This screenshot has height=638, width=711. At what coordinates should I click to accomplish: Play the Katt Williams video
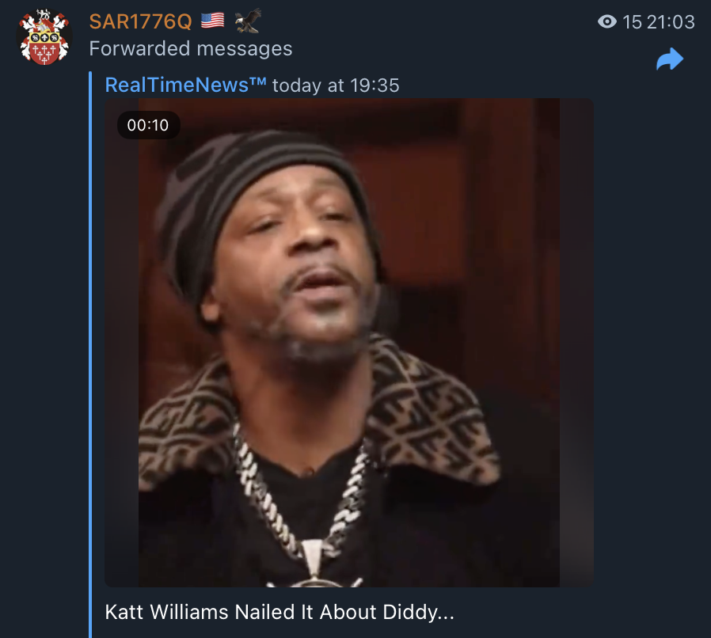coord(349,343)
